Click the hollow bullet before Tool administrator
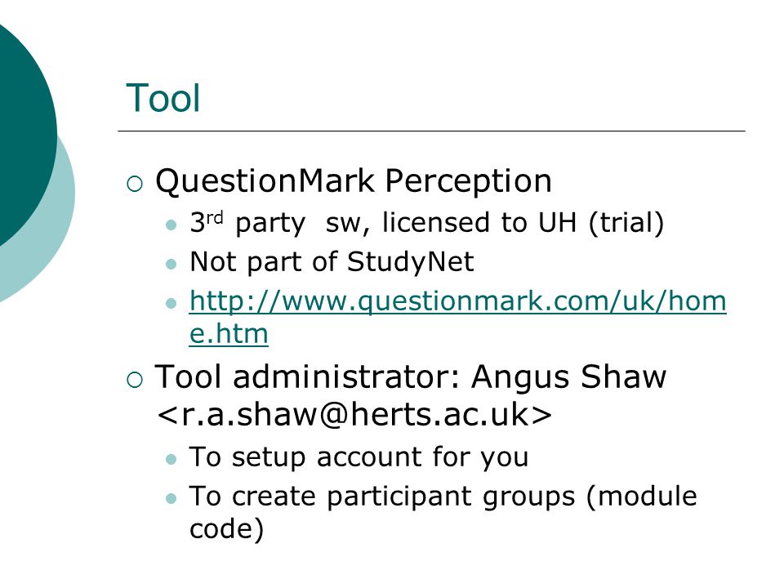Viewport: 784px width, 588px height. point(135,380)
